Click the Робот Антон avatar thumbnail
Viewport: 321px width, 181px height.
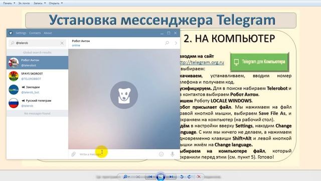tap(14, 62)
